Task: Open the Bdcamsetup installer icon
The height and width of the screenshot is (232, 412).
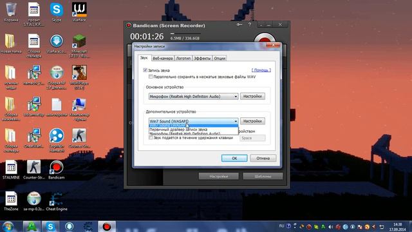Action: (33, 106)
